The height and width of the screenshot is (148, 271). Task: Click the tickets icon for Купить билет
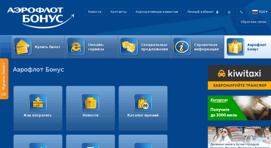(23, 47)
